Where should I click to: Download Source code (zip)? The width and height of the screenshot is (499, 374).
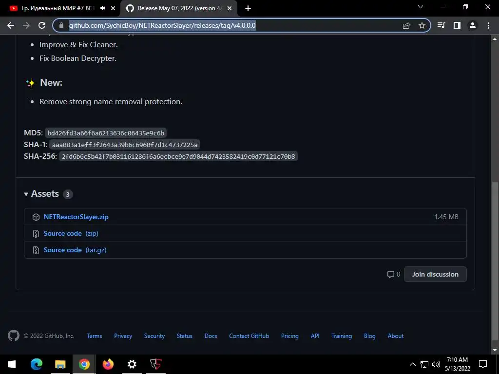71,233
